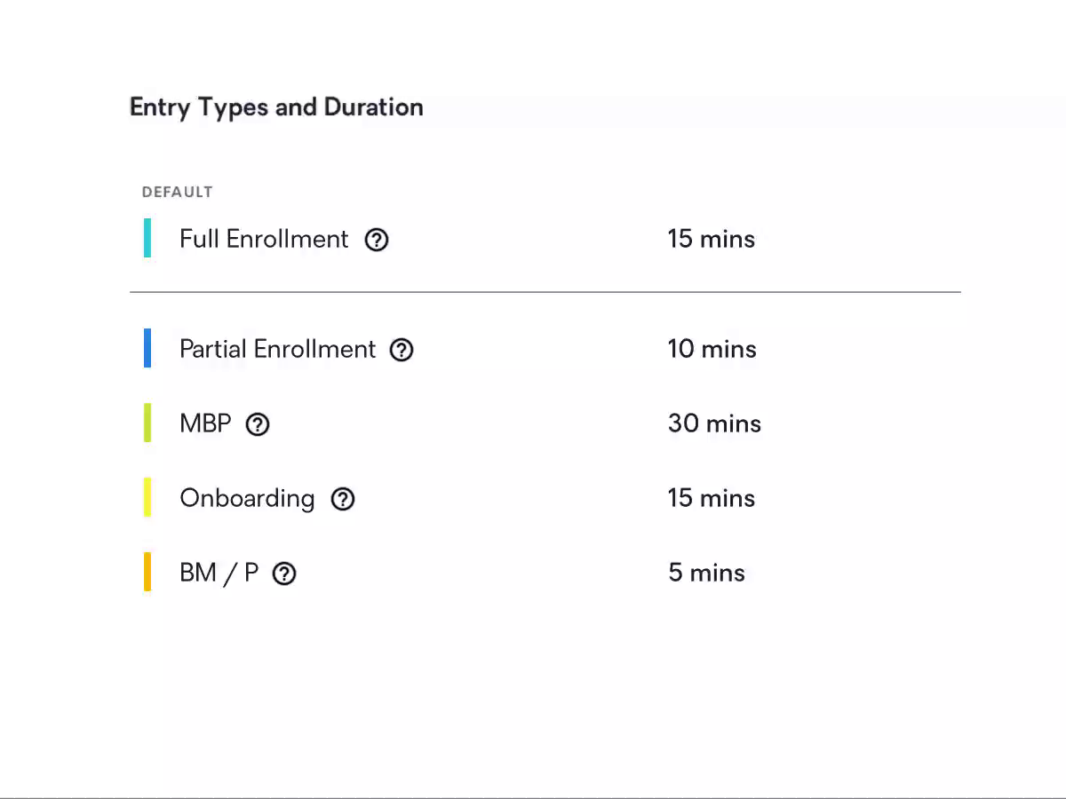Select the teal color swatch for Full Enrollment
The width and height of the screenshot is (1066, 799).
147,238
